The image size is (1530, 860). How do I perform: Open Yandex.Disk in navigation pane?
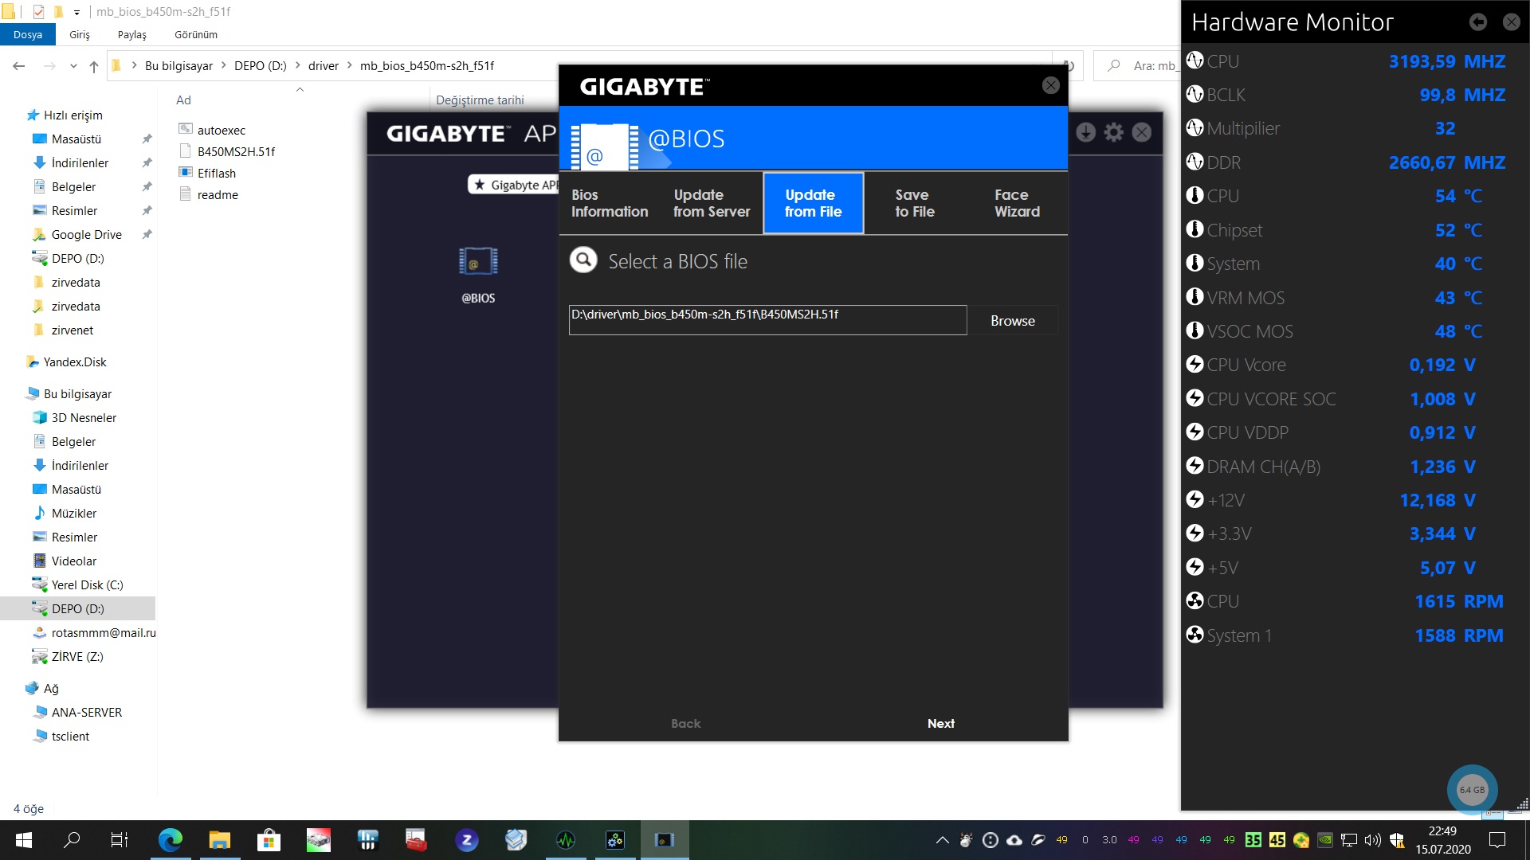[x=75, y=362]
